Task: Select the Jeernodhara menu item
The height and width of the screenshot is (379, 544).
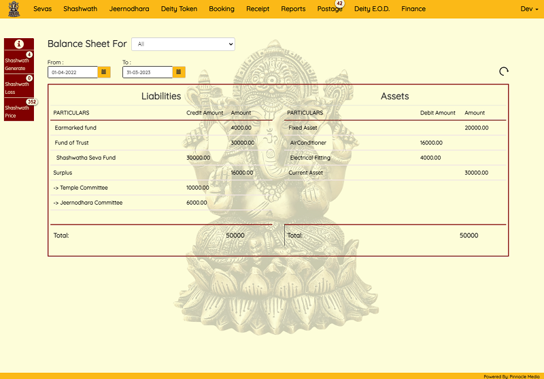Action: pos(129,9)
